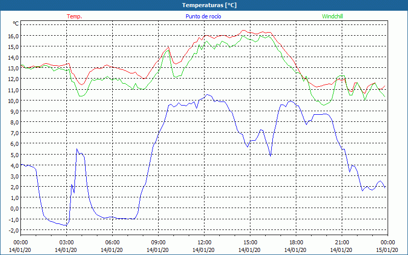Click the "5,0" y-axis value
Viewport: 408px width, 255px height.
click(15, 155)
